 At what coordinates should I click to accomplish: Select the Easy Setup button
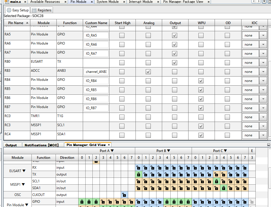tap(18, 10)
